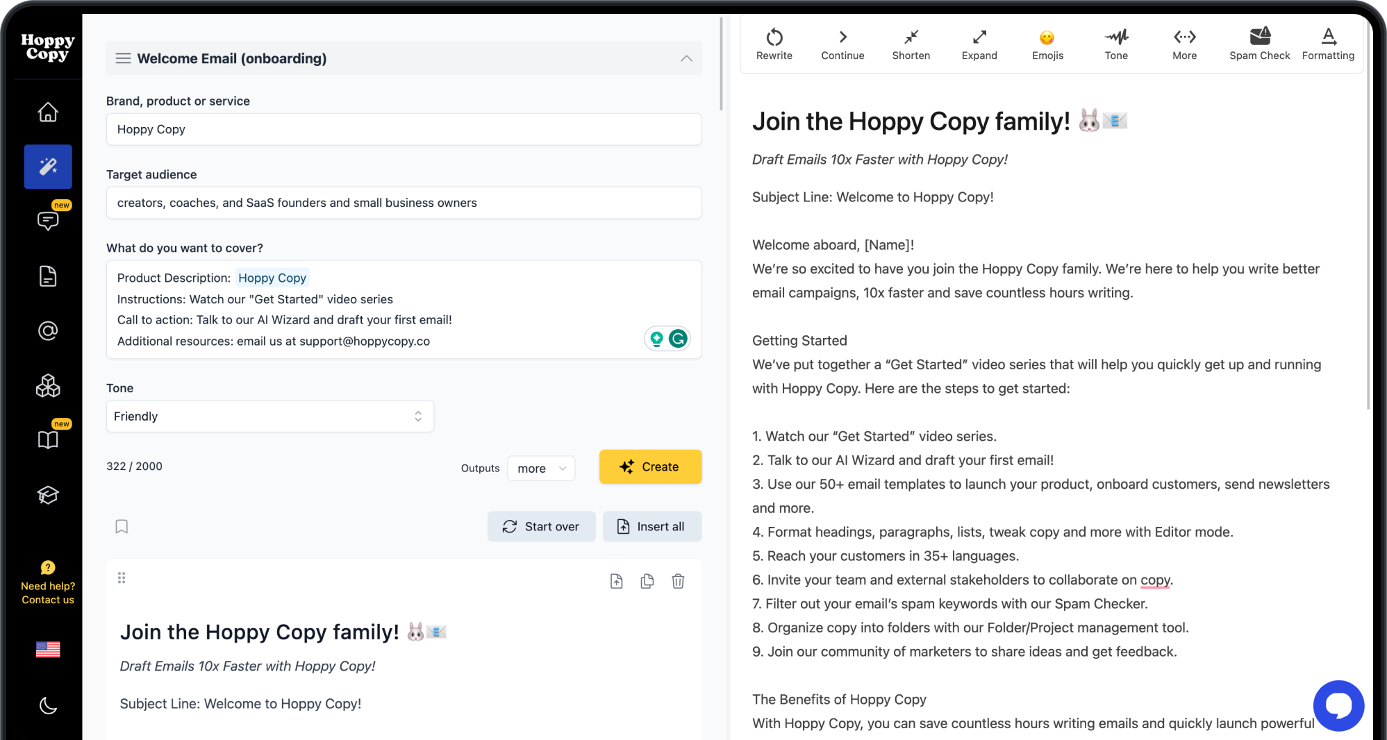Image resolution: width=1387 pixels, height=740 pixels.
Task: Click the Continue writing tool
Action: (x=842, y=44)
